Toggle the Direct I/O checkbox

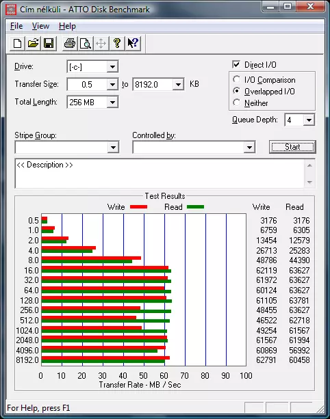[x=236, y=65]
